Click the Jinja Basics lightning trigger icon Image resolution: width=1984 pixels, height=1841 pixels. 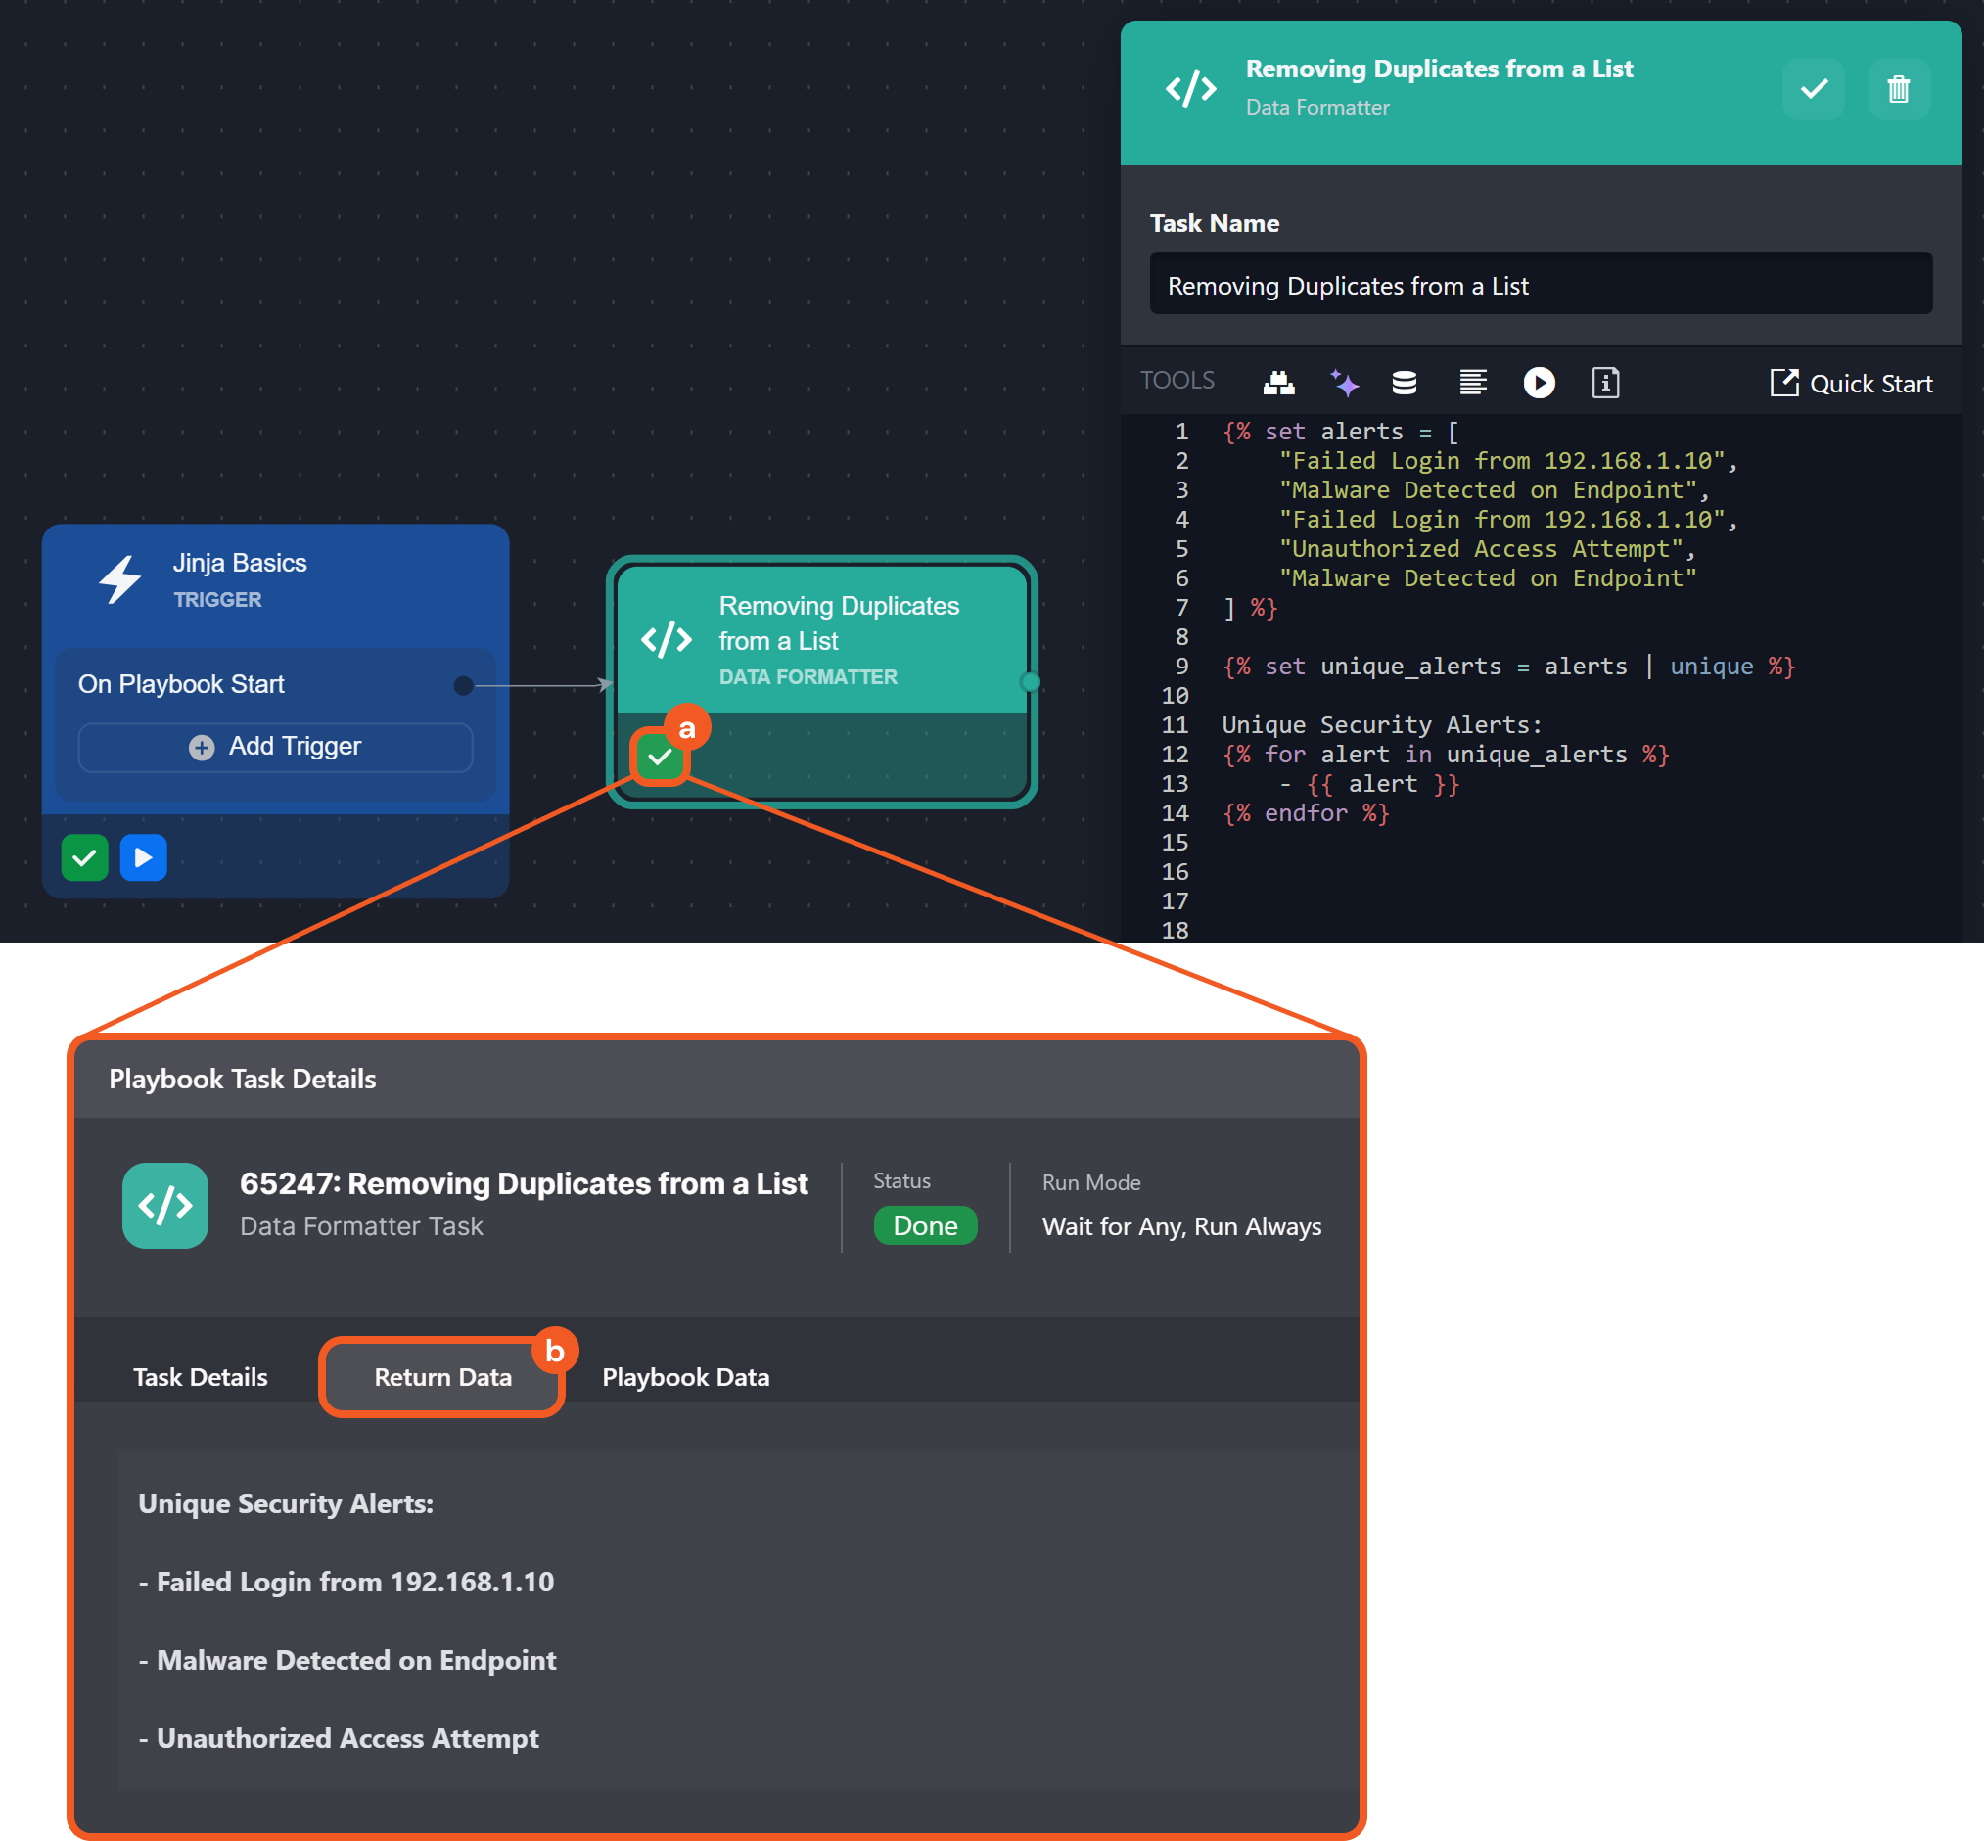[x=120, y=578]
